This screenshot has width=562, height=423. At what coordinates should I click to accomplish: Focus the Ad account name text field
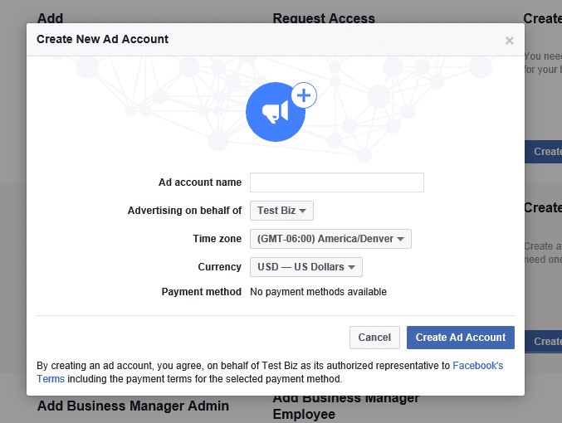[x=336, y=182]
